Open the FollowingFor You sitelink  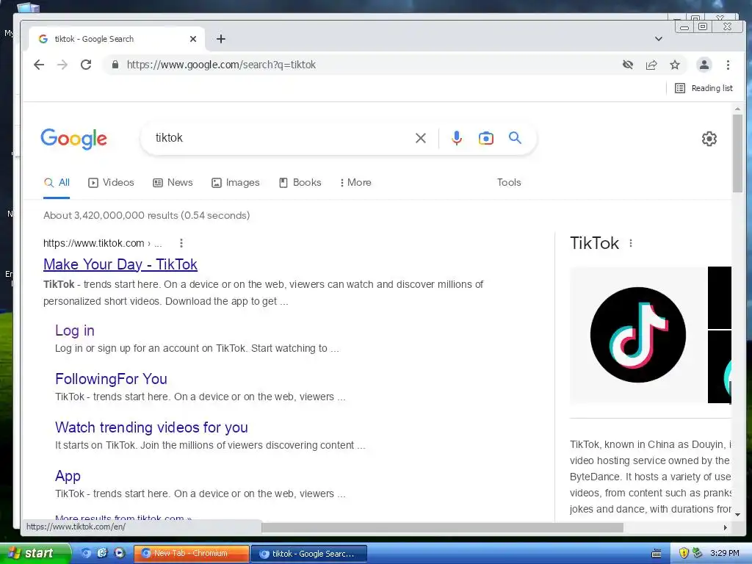(112, 379)
